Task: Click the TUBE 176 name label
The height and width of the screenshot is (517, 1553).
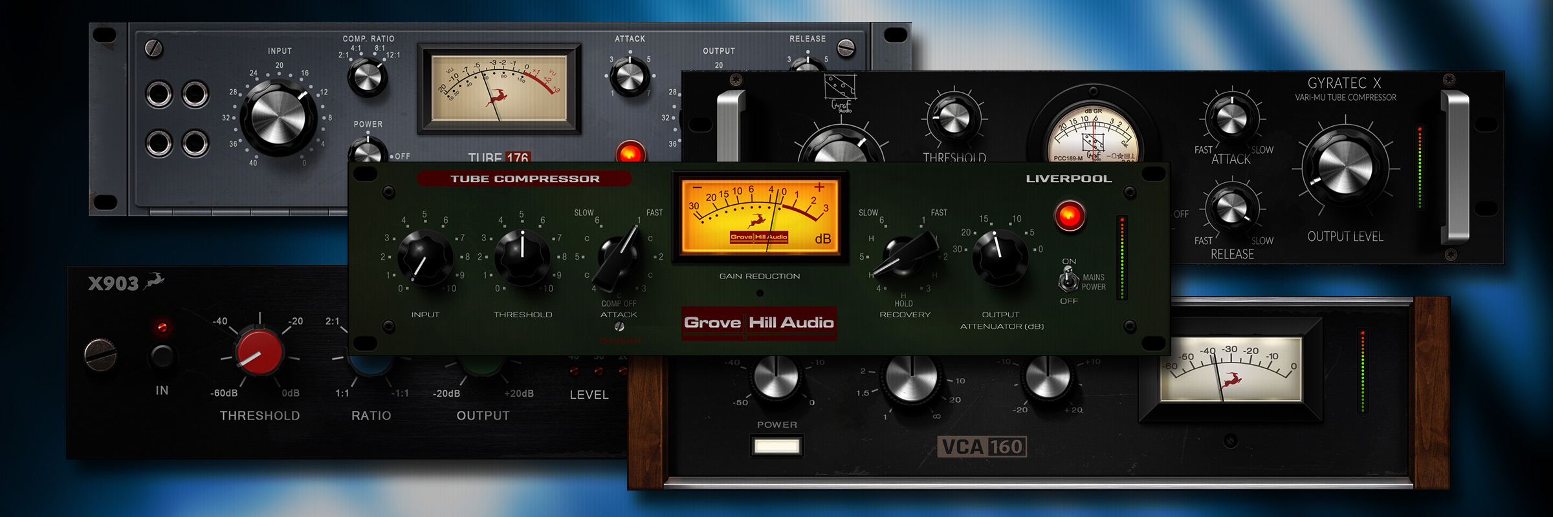Action: (x=498, y=157)
